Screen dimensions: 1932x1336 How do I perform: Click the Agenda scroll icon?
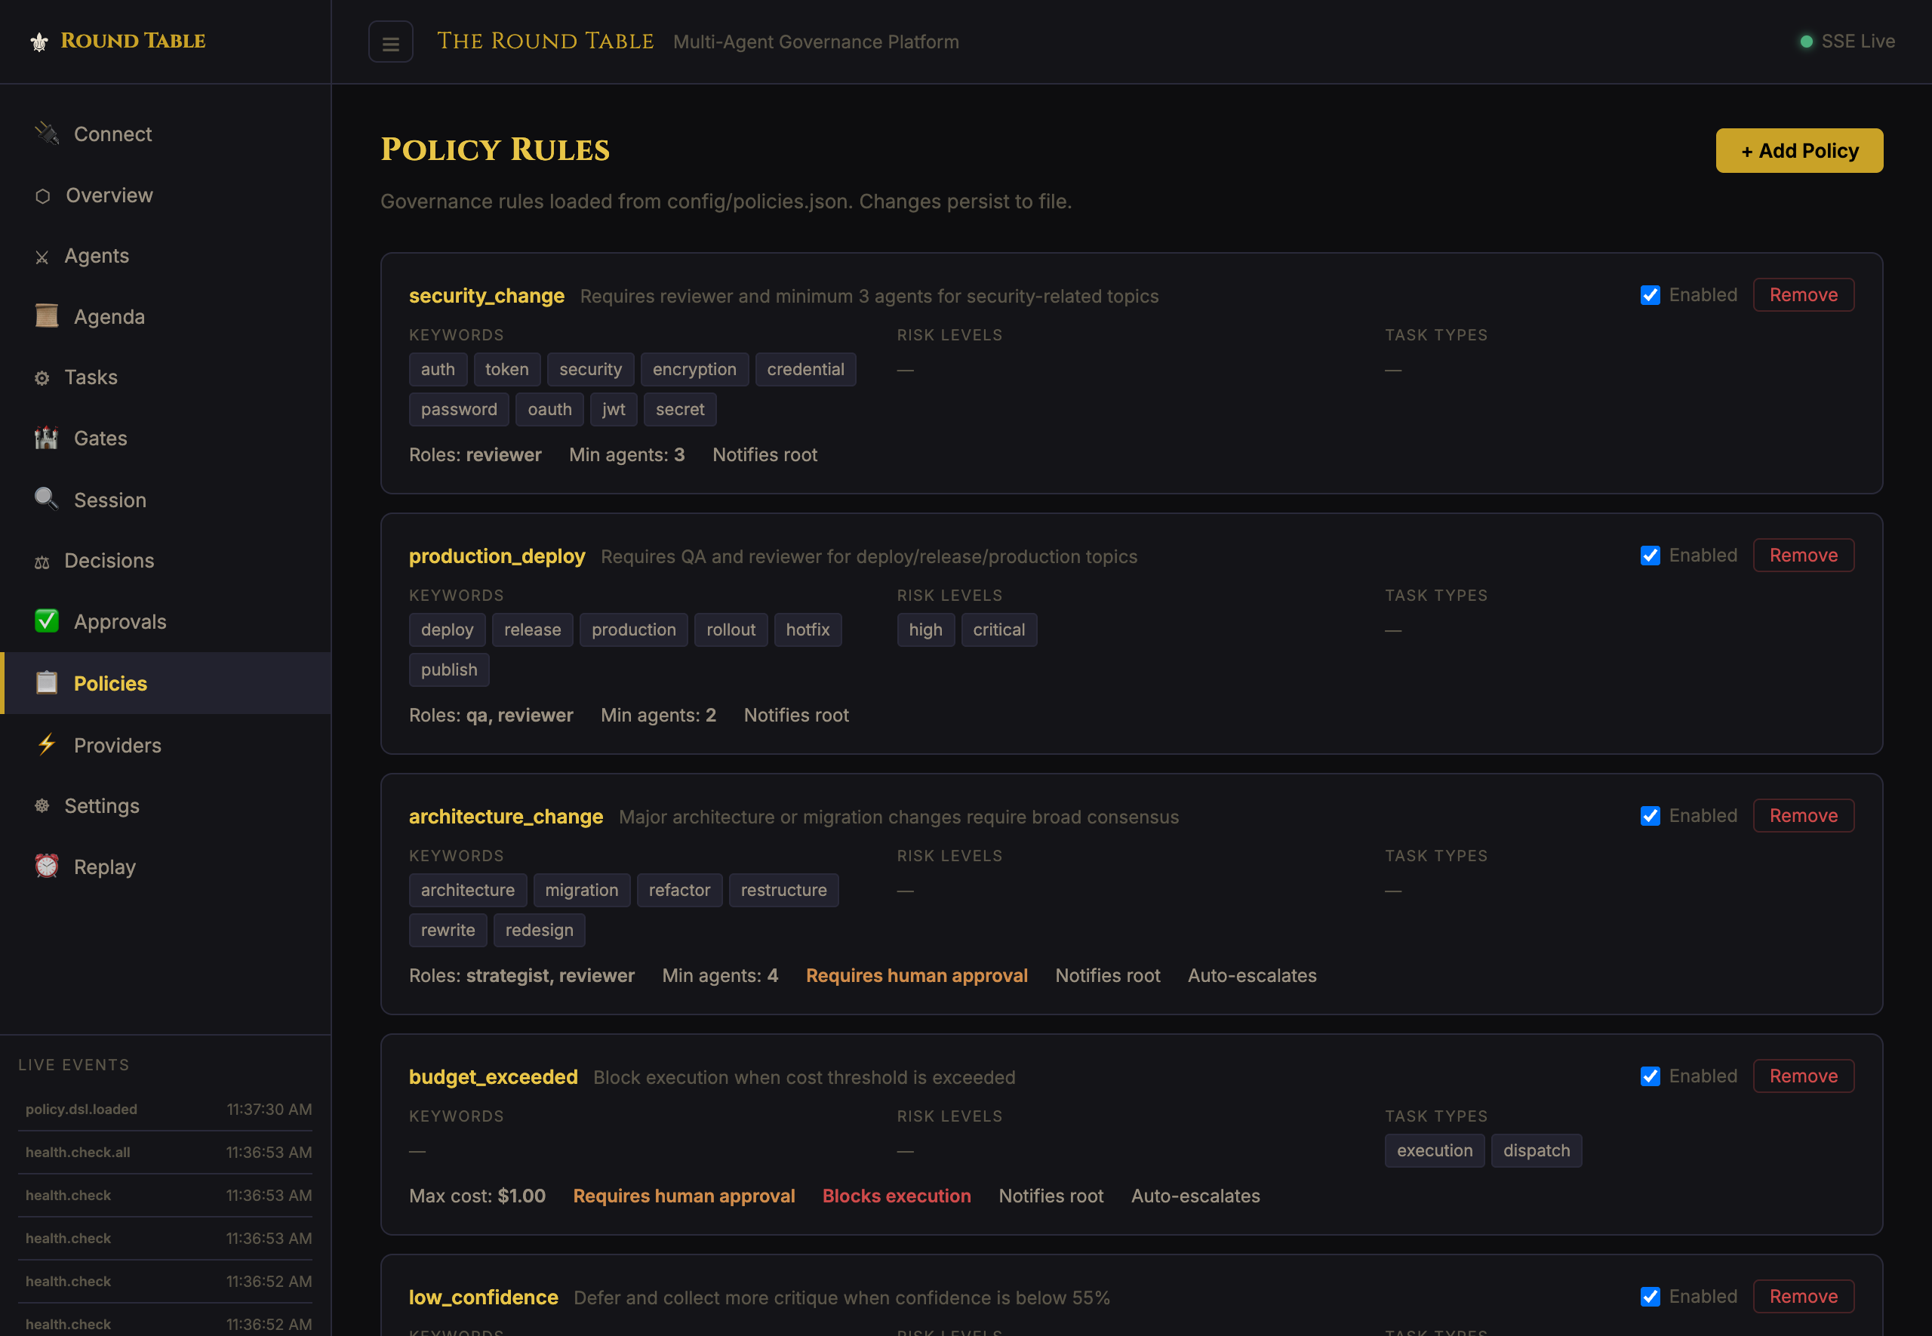tap(47, 316)
